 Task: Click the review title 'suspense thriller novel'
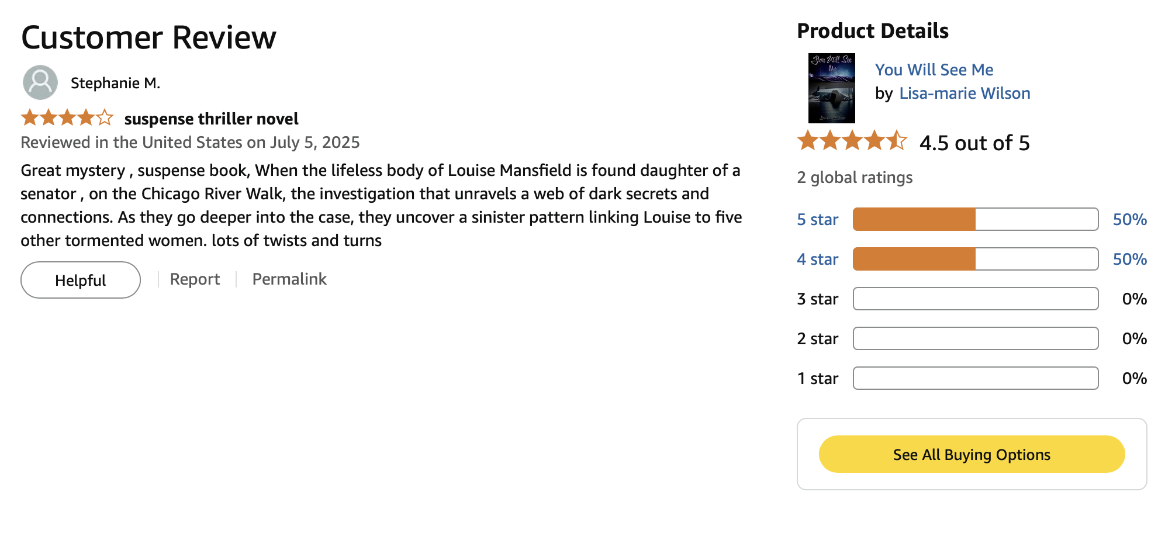coord(211,119)
